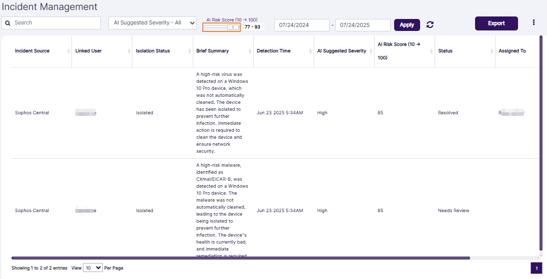The height and width of the screenshot is (279, 547).
Task: Click the end date field 07/24/2025
Action: (362, 25)
